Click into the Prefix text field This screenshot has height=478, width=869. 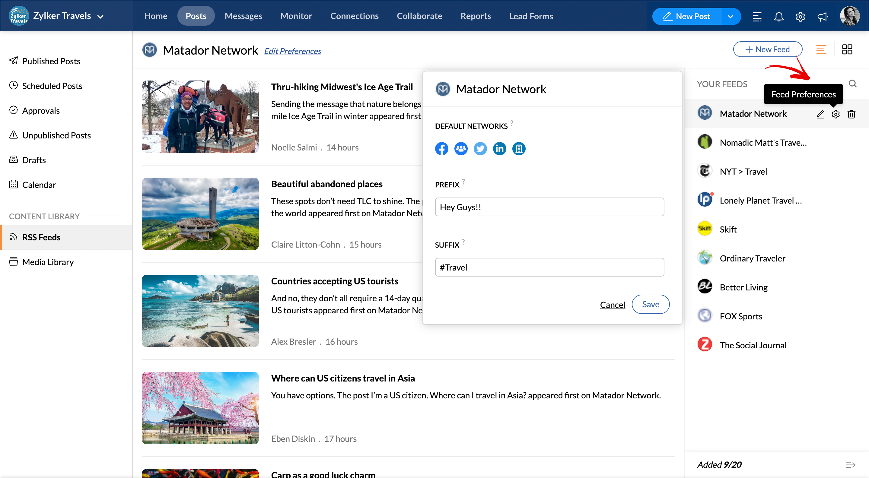coord(549,207)
